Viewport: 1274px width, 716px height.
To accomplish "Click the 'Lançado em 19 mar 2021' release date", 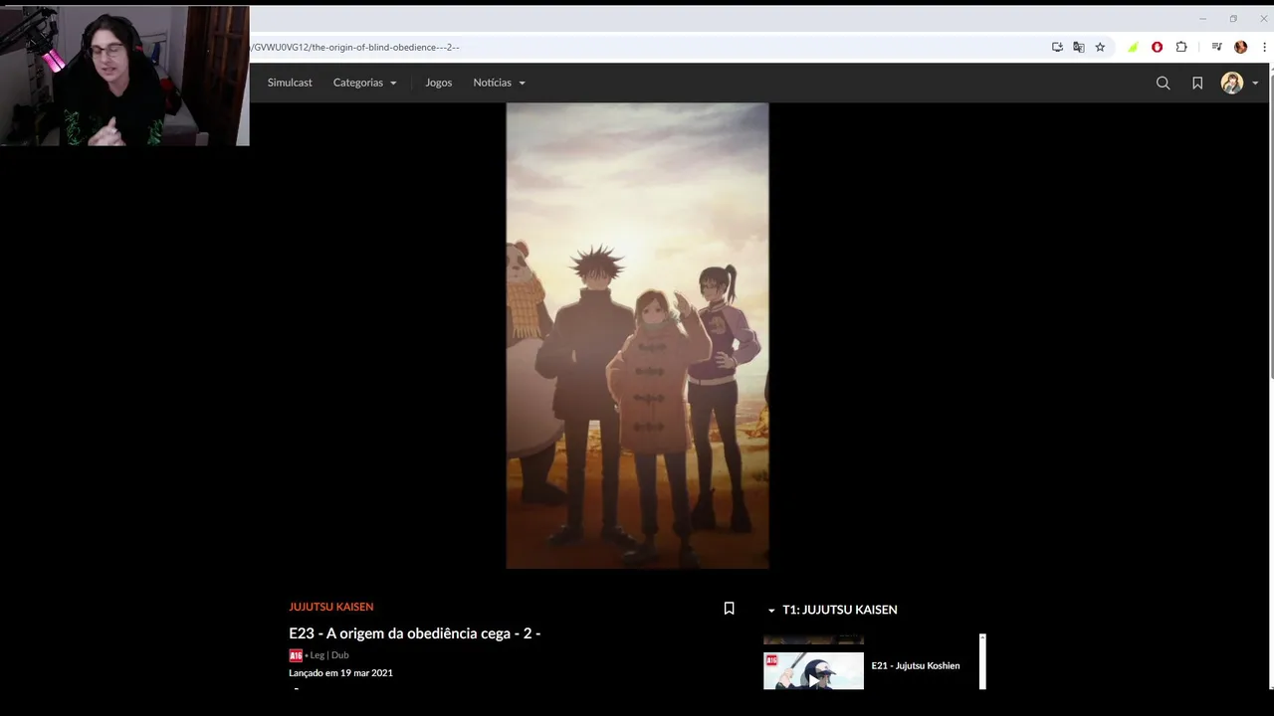I will (340, 673).
